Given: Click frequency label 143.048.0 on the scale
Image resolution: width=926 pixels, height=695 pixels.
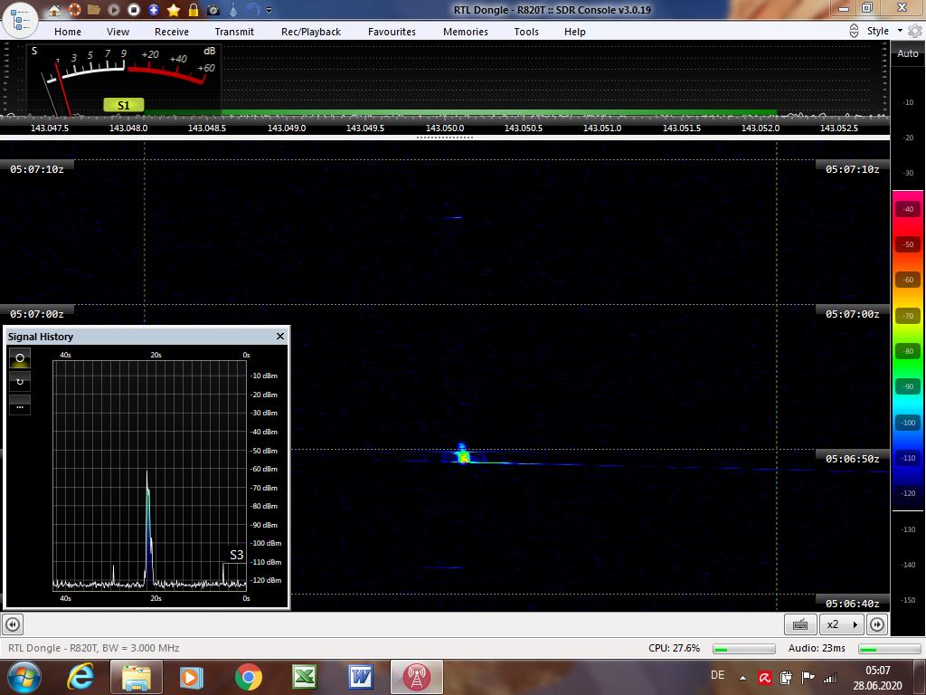Looking at the screenshot, I should (128, 128).
